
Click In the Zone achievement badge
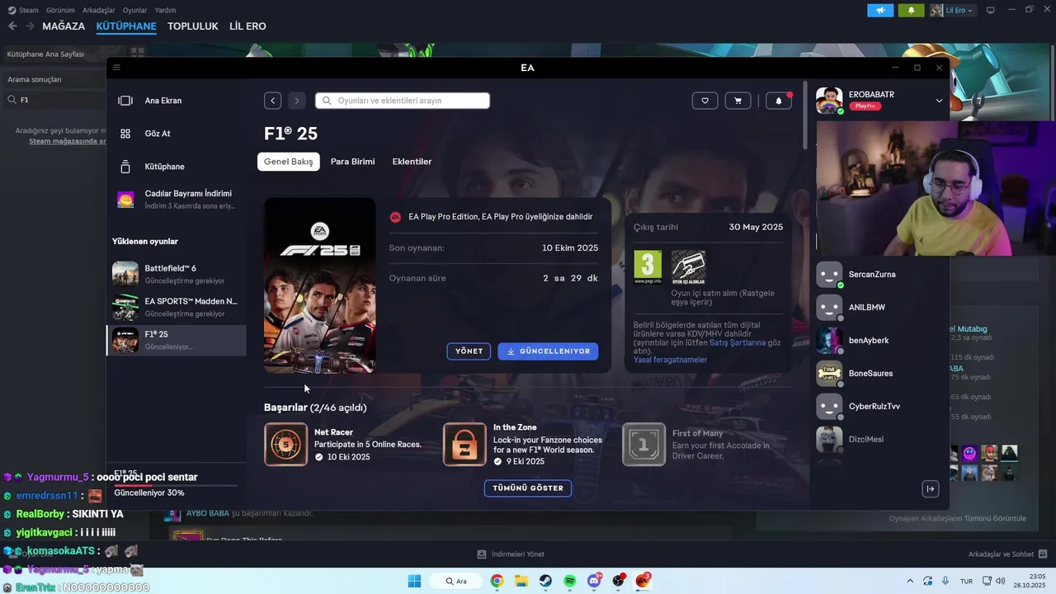(x=464, y=445)
